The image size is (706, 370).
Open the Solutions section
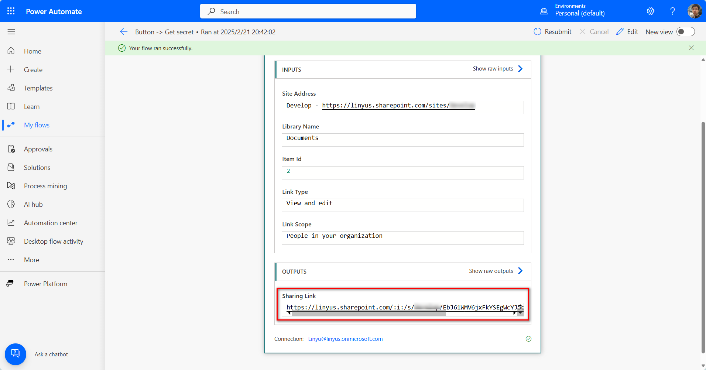pyautogui.click(x=37, y=167)
